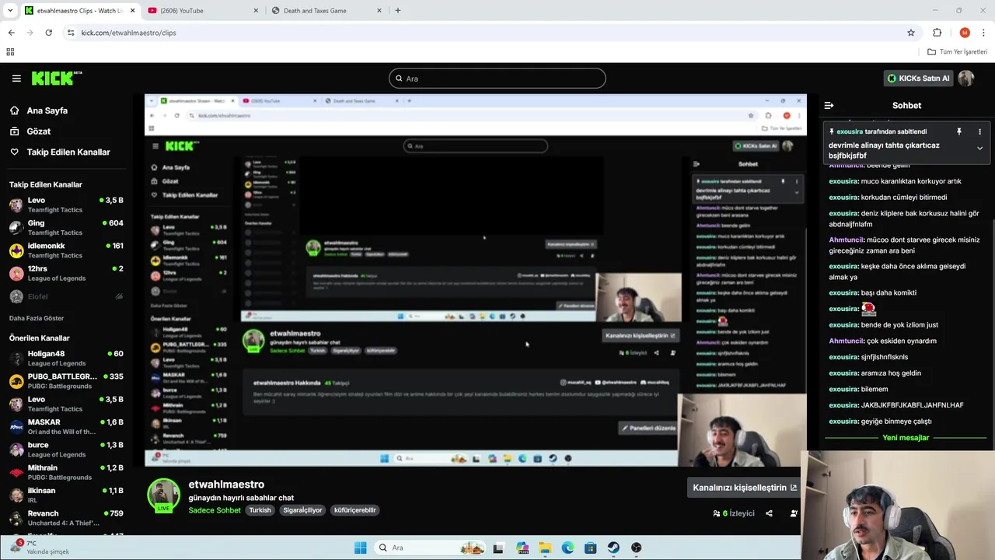Open the Holigan48 recommended channel
Screen dimensions: 995x560
coord(66,359)
